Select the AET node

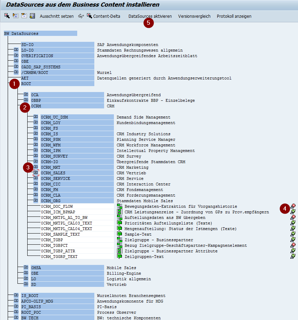(x=58, y=78)
